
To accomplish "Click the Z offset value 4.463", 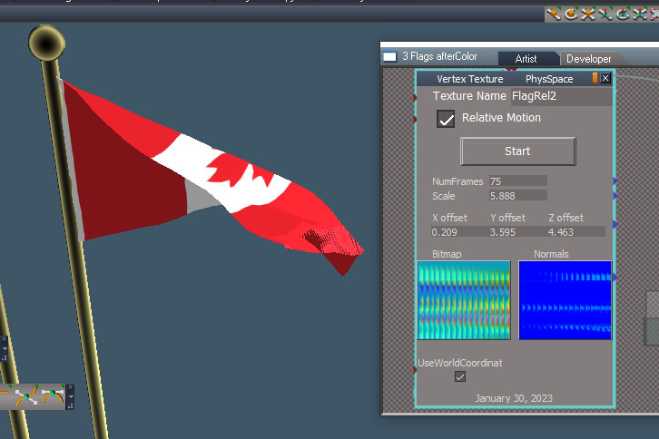I will tap(575, 232).
